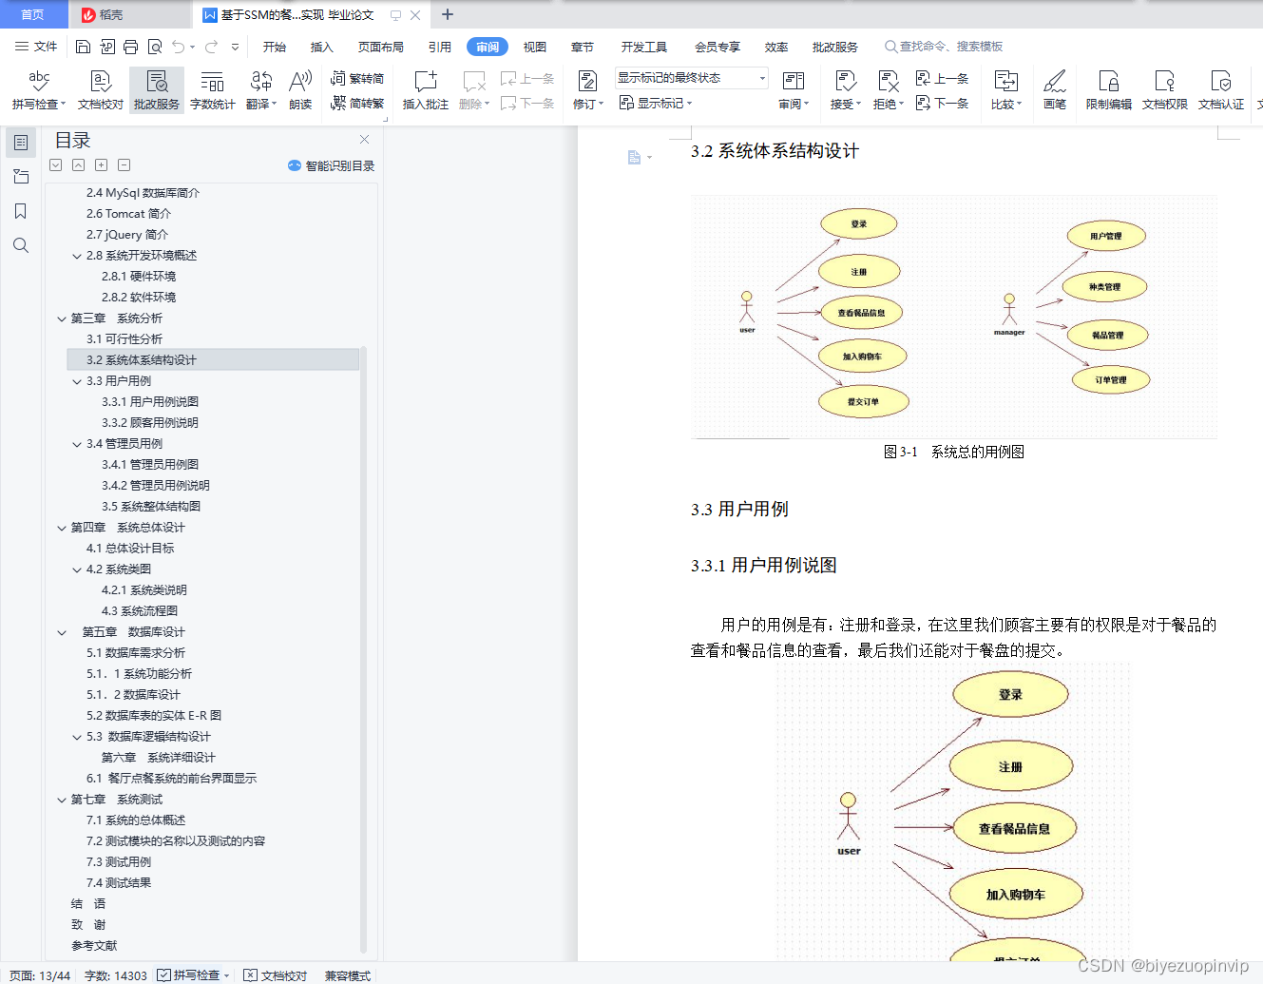The width and height of the screenshot is (1263, 984).
Task: Click 文档校对 in the status bar
Action: click(276, 975)
